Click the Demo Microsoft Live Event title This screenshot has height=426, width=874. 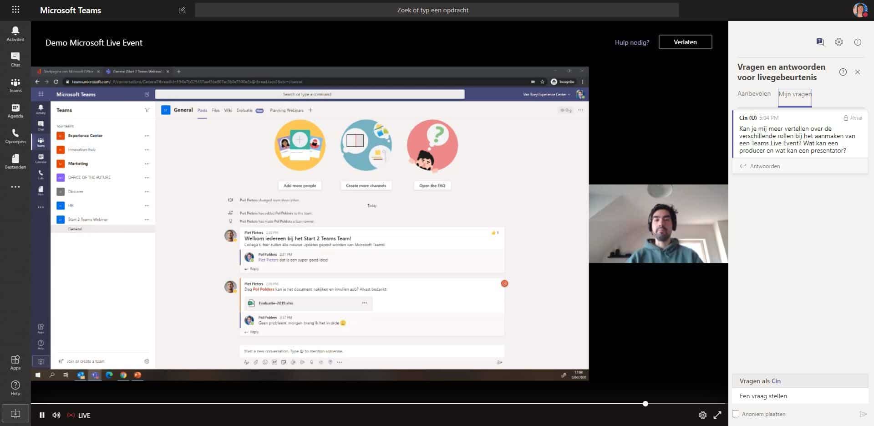[x=94, y=43]
